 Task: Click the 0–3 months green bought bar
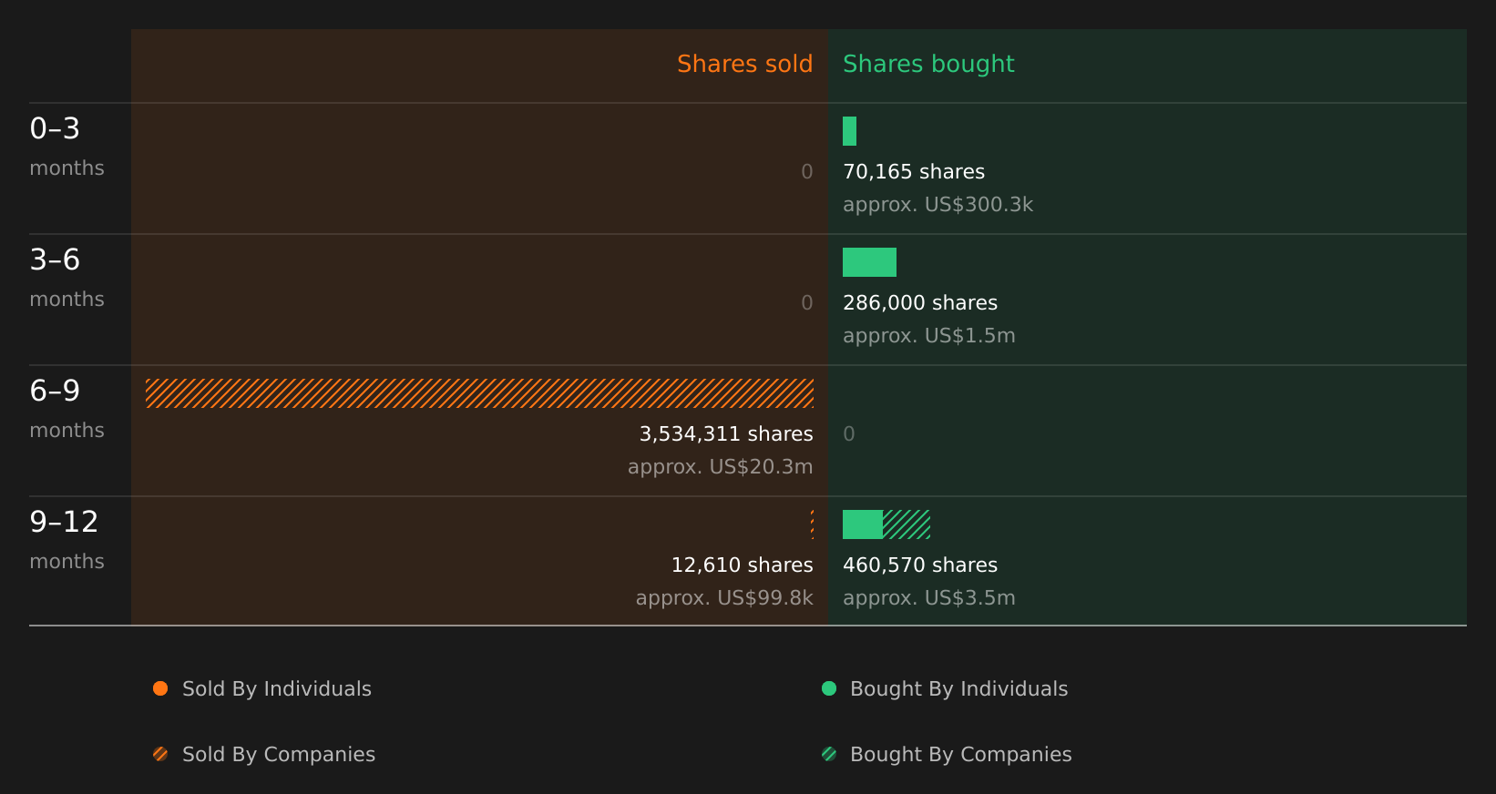(x=849, y=131)
